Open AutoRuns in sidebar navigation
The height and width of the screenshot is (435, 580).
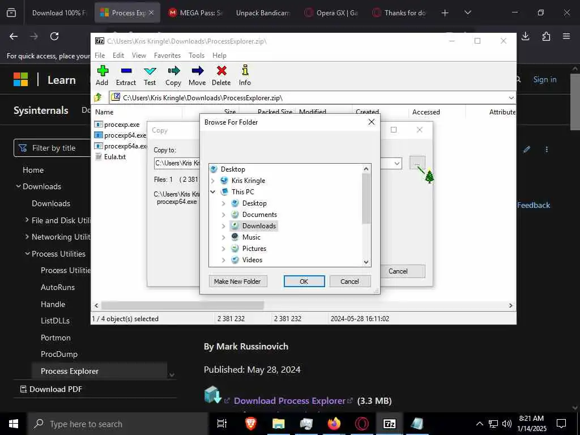(x=58, y=287)
